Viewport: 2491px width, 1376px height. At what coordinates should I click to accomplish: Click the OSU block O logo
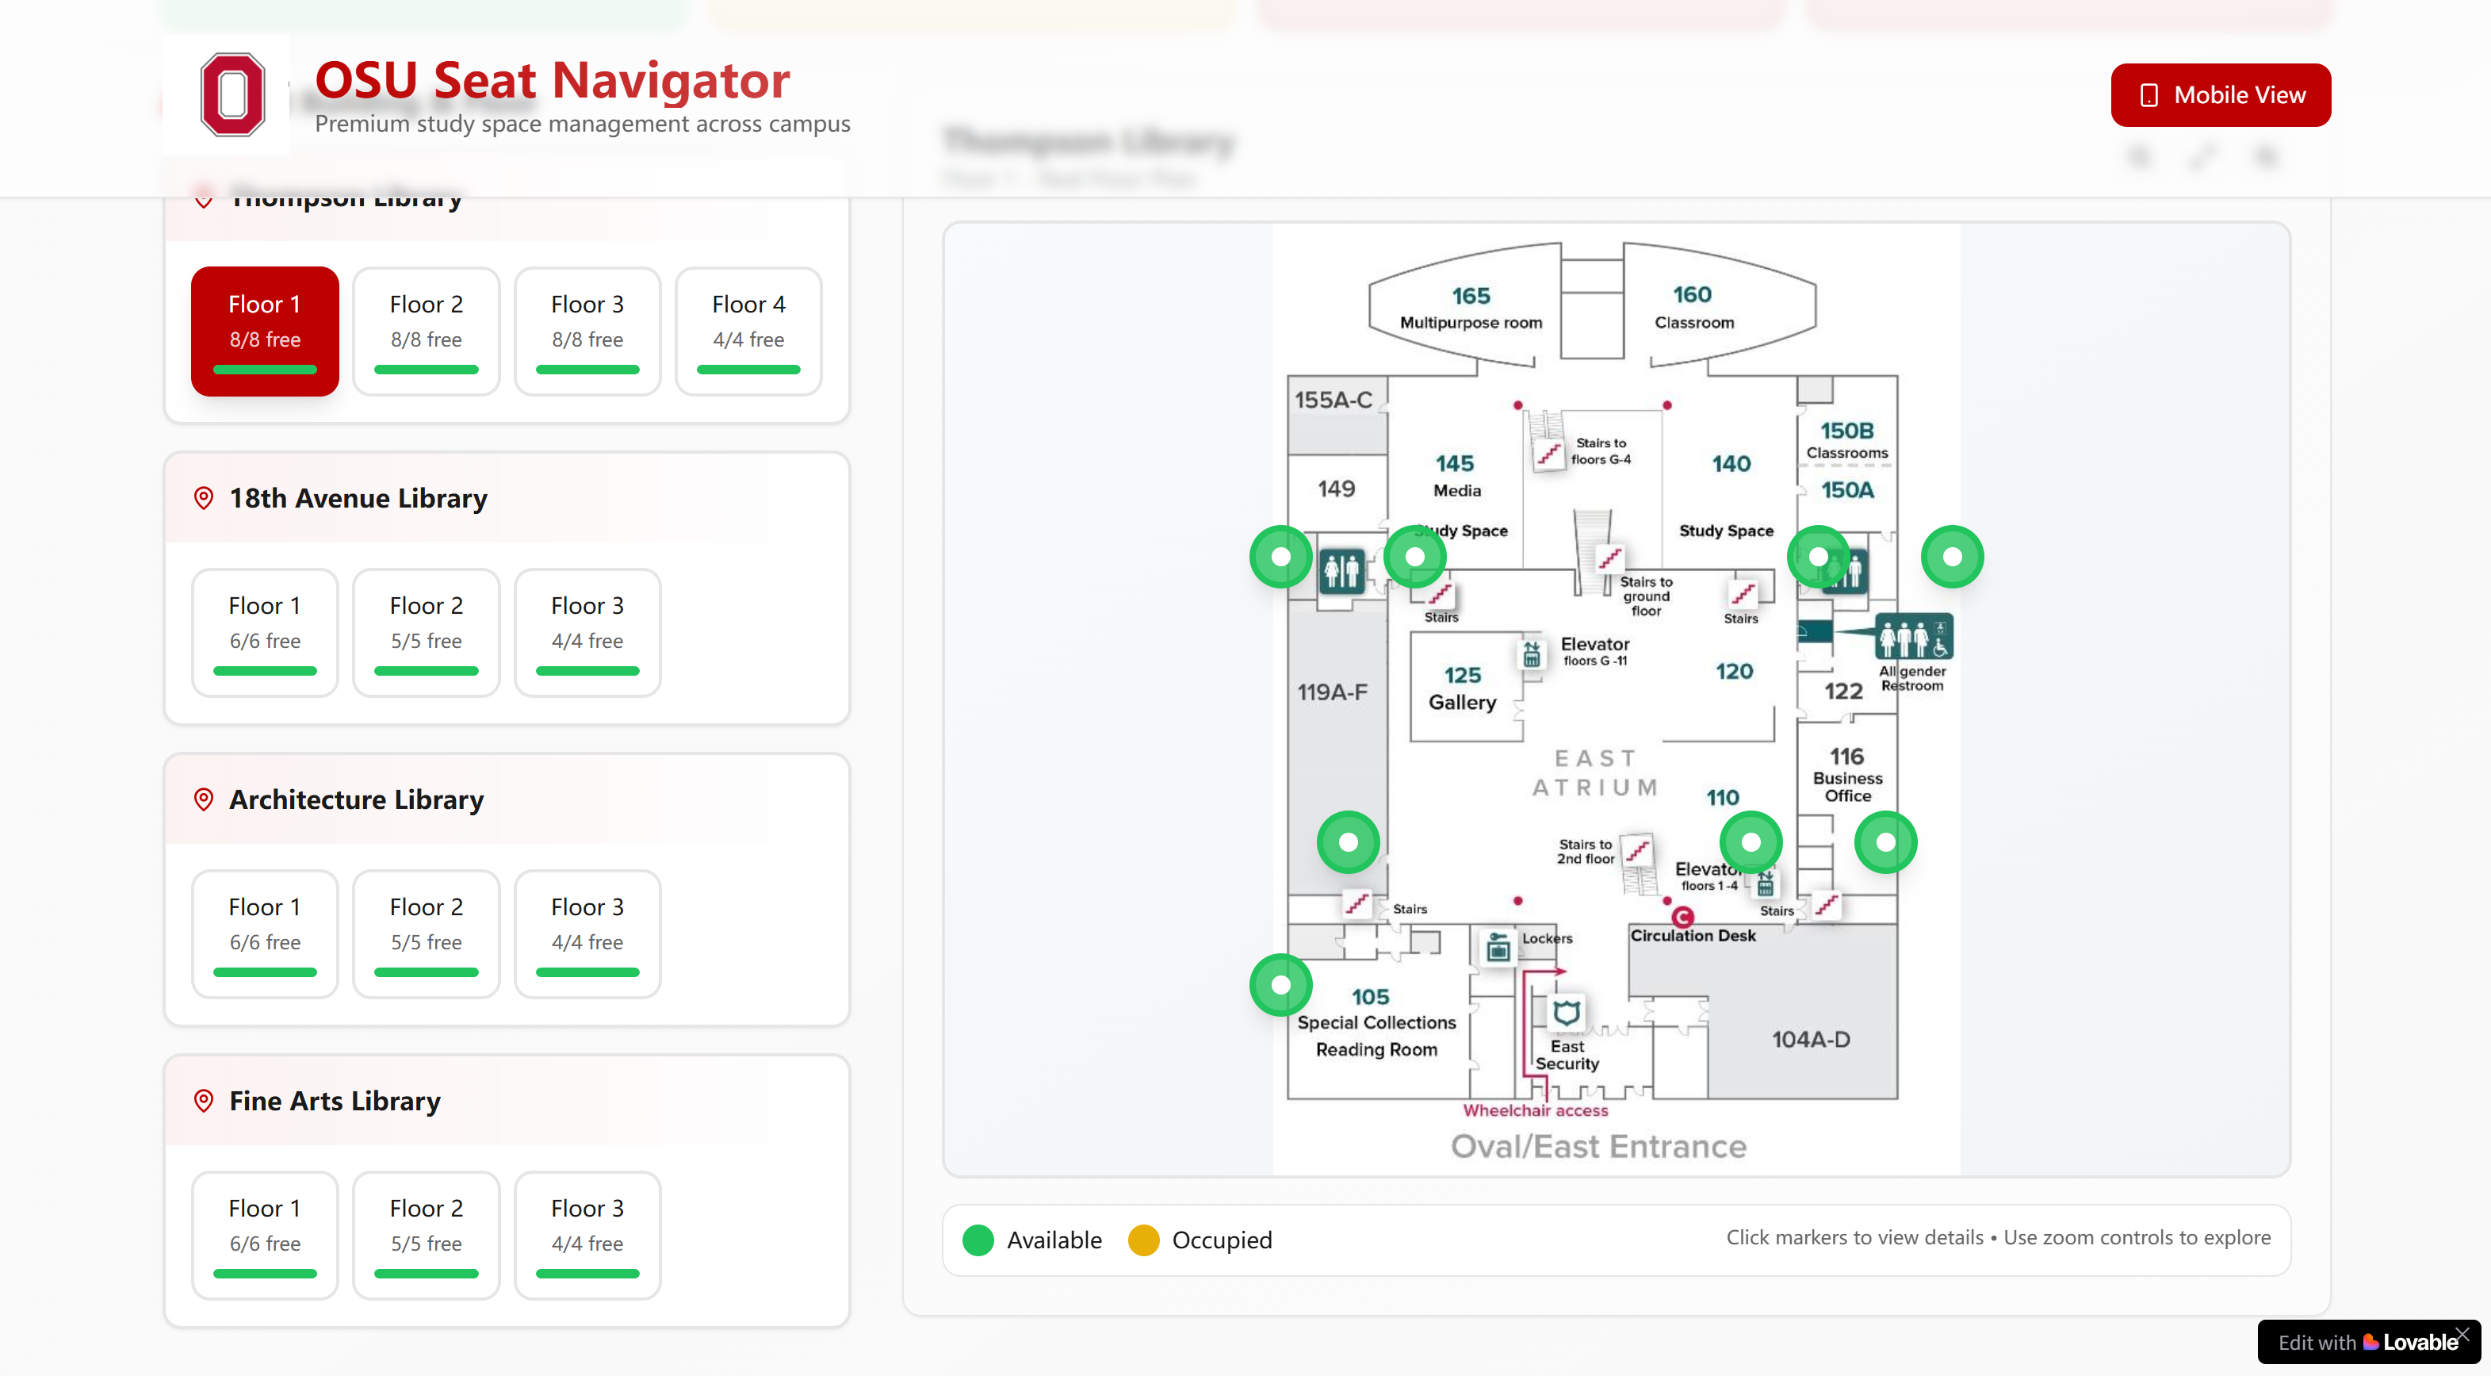[232, 95]
